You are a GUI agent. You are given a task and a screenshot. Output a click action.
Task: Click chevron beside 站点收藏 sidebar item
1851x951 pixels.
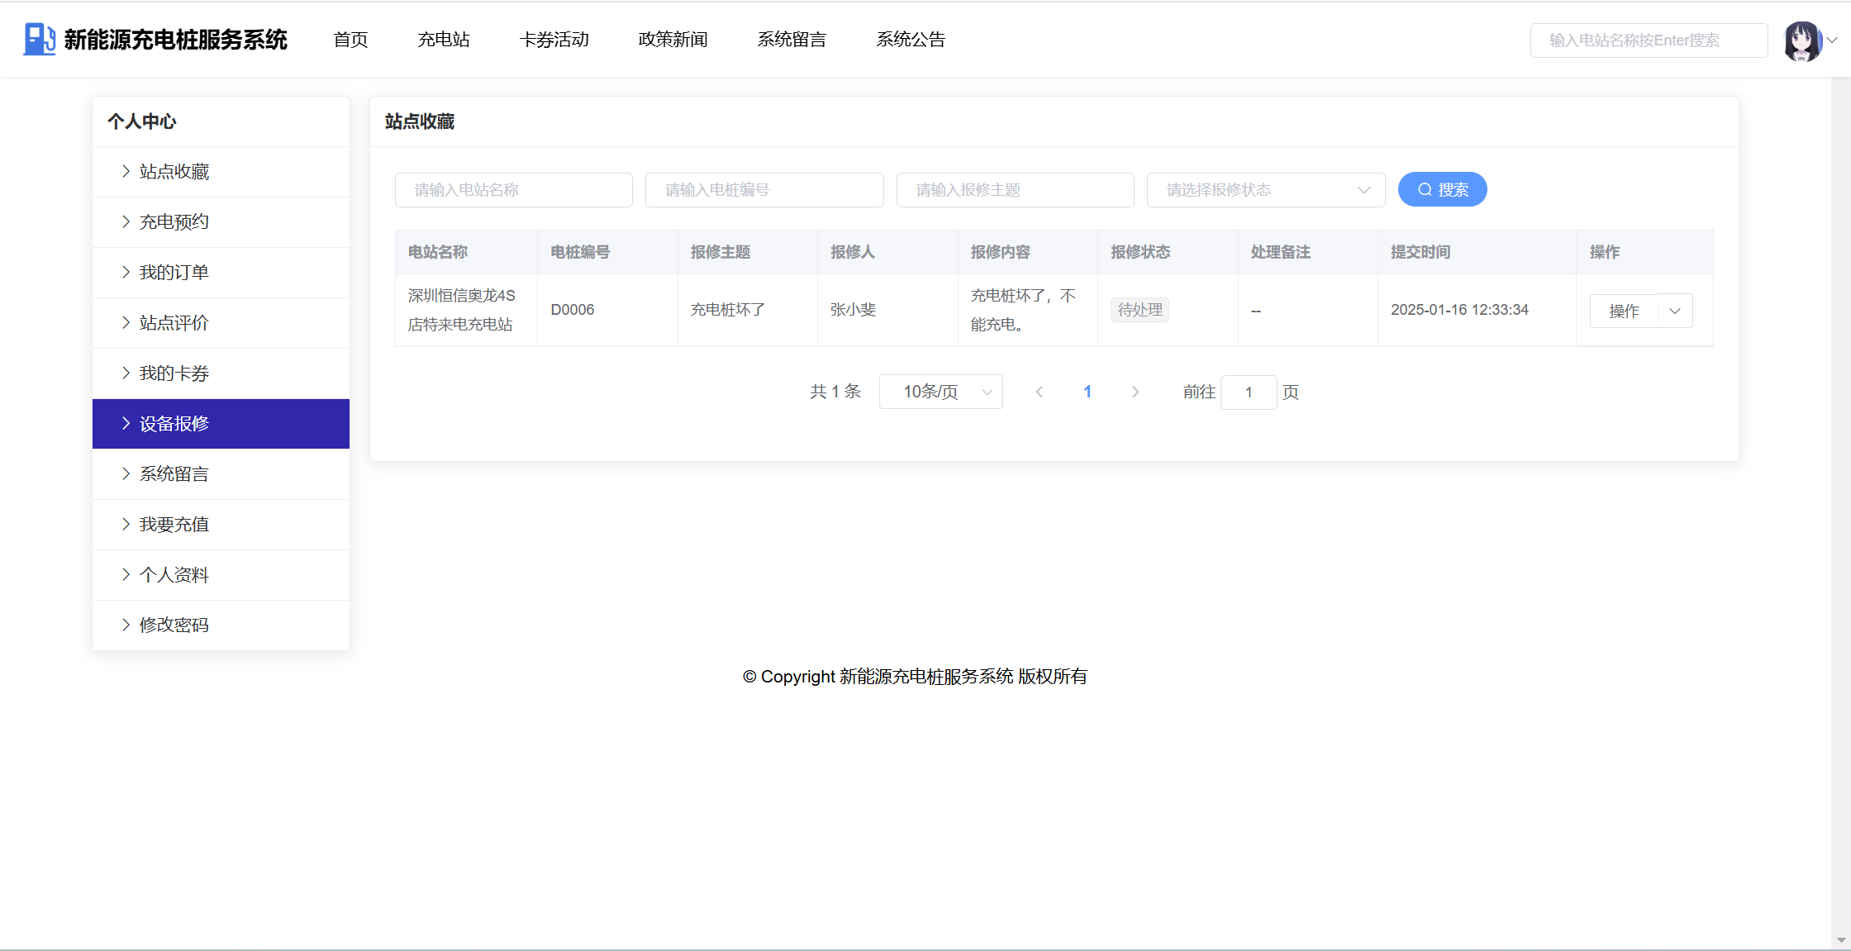tap(126, 172)
